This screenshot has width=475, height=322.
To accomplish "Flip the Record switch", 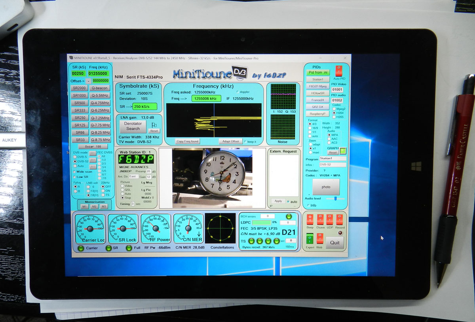I will pyautogui.click(x=340, y=219).
